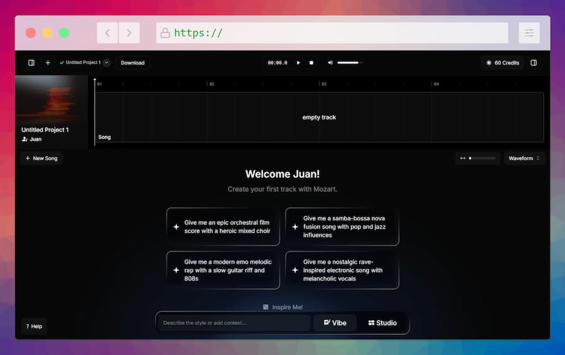Image resolution: width=565 pixels, height=355 pixels.
Task: Toggle the left sidebar panel icon
Action: [x=31, y=63]
